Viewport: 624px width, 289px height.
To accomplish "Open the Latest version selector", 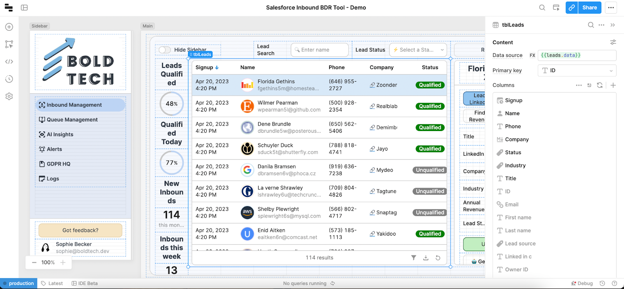I will [52, 284].
